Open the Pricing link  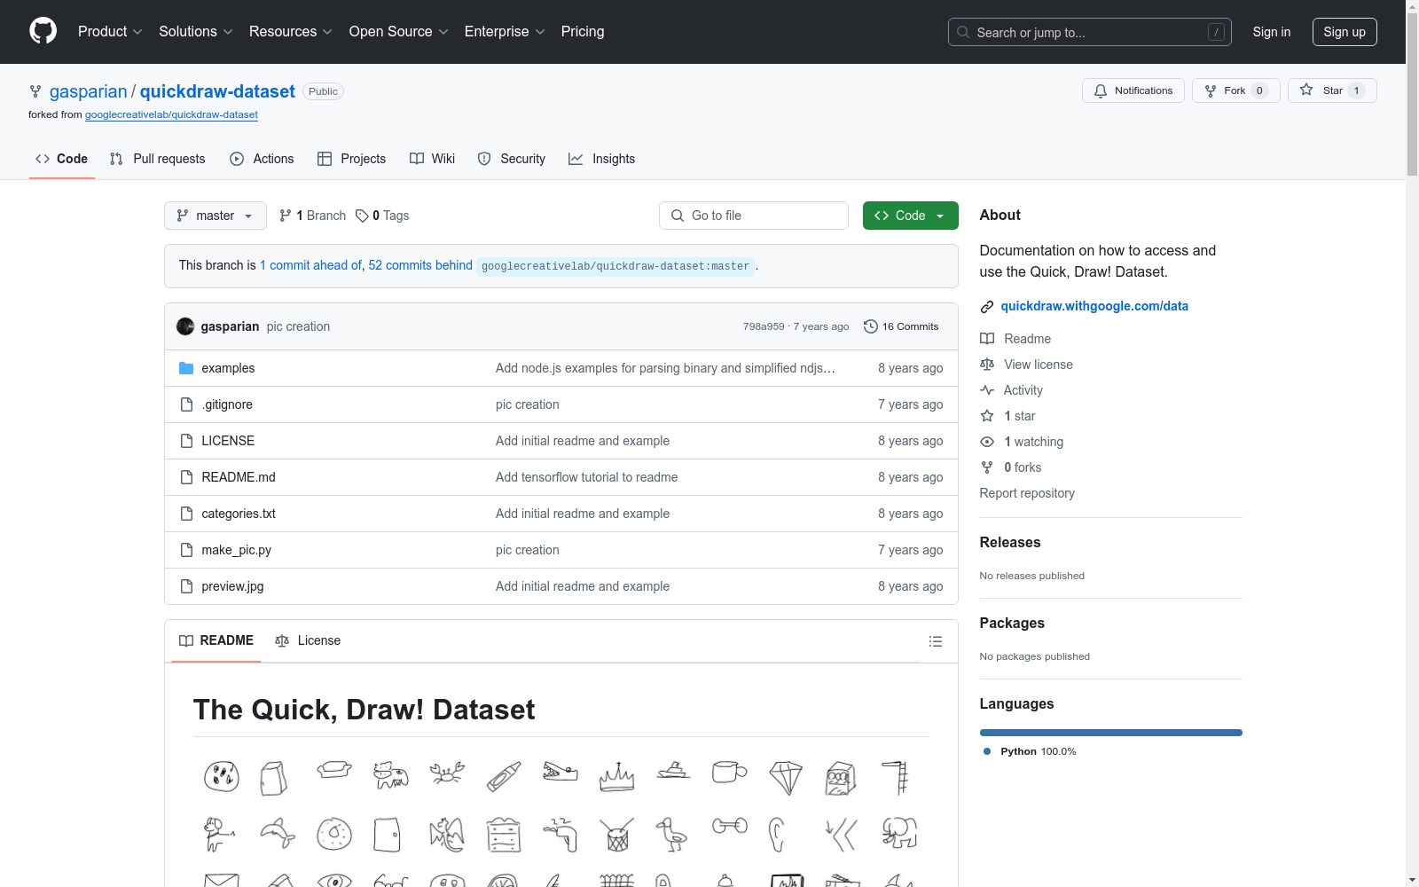pos(583,32)
